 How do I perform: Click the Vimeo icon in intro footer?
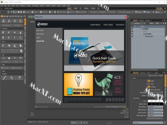point(116,100)
